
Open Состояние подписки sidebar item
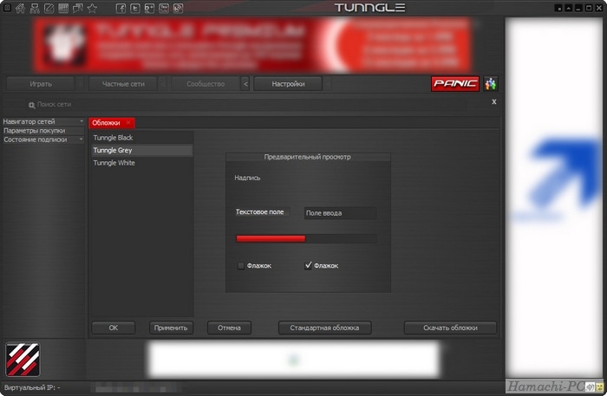point(43,140)
